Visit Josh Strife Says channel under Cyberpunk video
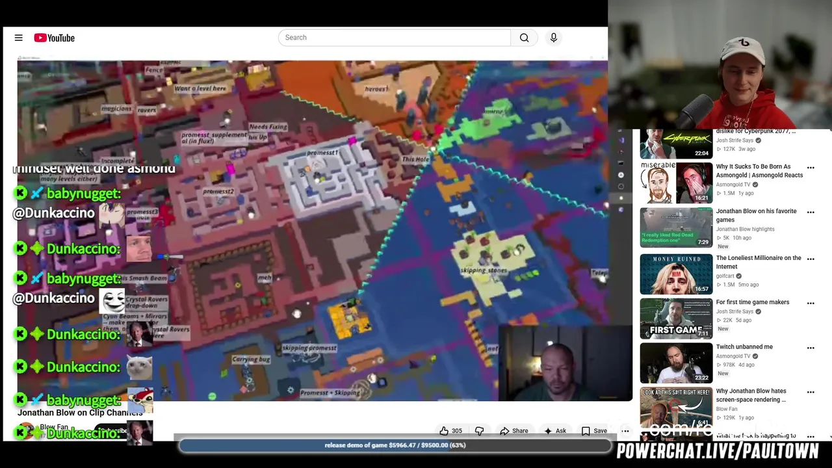Viewport: 832px width, 468px height. 734,140
